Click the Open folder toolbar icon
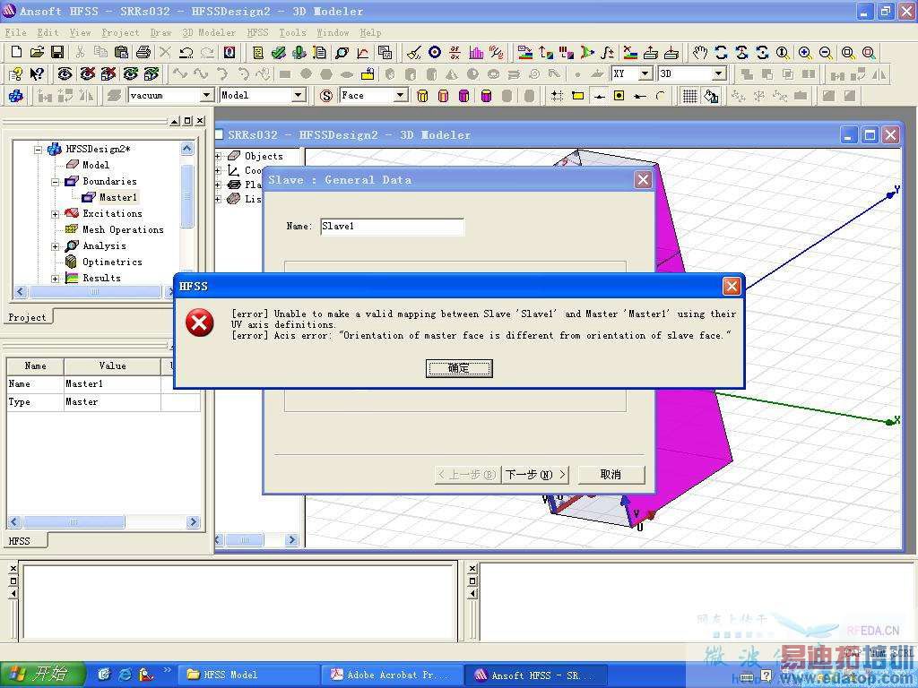Viewport: 918px width, 688px height. coord(37,52)
